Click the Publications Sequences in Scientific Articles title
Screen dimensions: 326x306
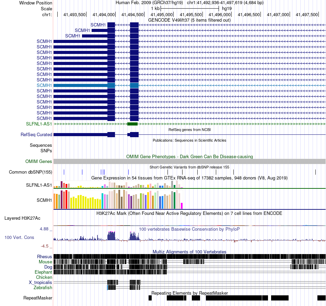click(x=189, y=140)
